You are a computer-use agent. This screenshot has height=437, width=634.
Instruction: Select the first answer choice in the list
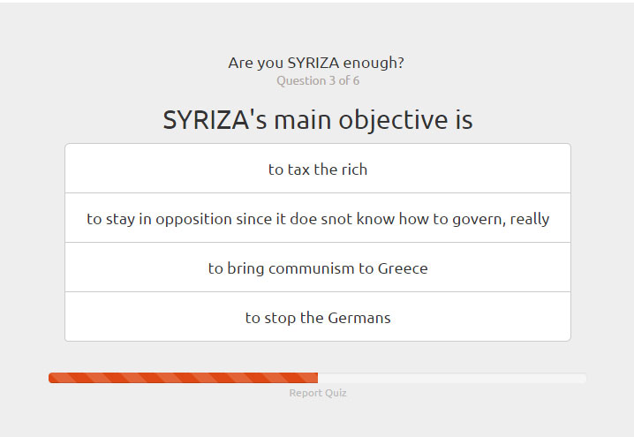click(318, 168)
